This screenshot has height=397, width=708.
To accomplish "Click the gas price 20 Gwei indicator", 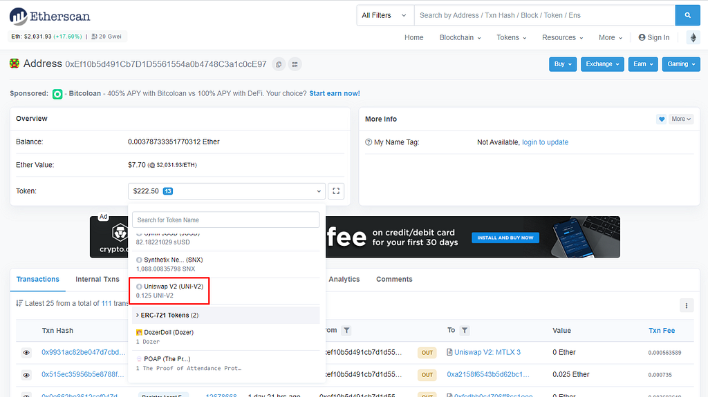I will tap(106, 37).
